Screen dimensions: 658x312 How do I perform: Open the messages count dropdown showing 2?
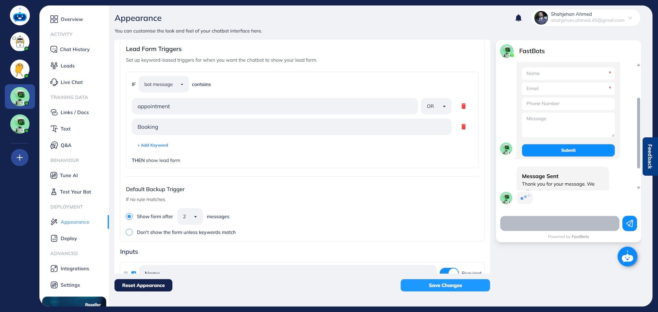click(x=190, y=216)
